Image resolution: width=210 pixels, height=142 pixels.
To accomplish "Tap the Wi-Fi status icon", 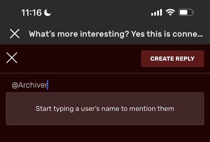I will [170, 12].
